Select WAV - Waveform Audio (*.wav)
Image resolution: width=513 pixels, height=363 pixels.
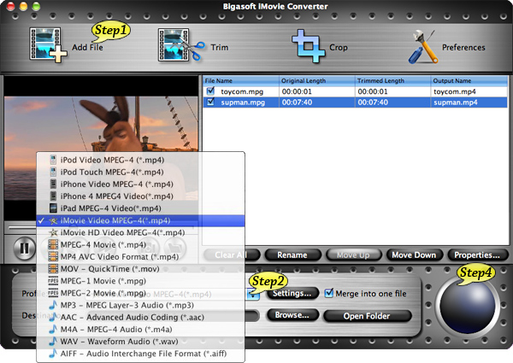(140, 342)
